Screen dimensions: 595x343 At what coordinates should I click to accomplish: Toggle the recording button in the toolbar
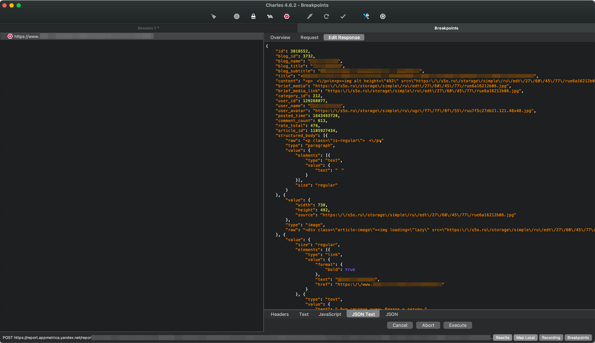(x=237, y=17)
